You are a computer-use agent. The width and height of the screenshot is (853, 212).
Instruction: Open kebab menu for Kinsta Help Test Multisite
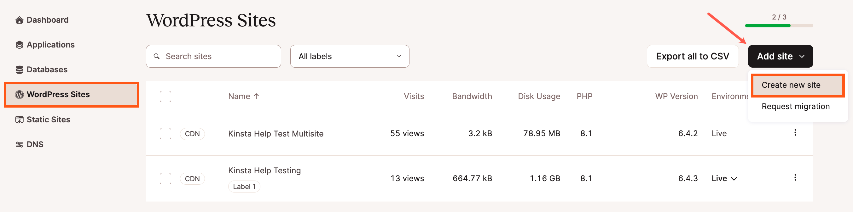795,133
